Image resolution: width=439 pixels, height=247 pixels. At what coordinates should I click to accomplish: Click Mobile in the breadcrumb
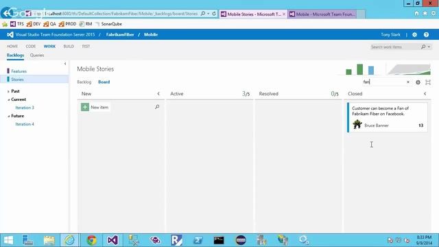tap(151, 34)
